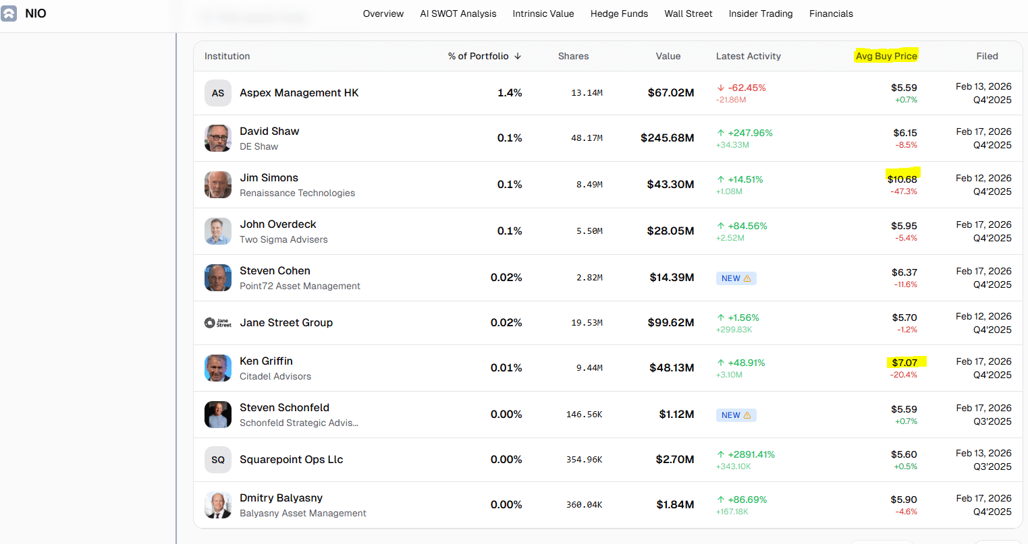
Task: Click David Shaw's profile photo
Action: [x=218, y=138]
